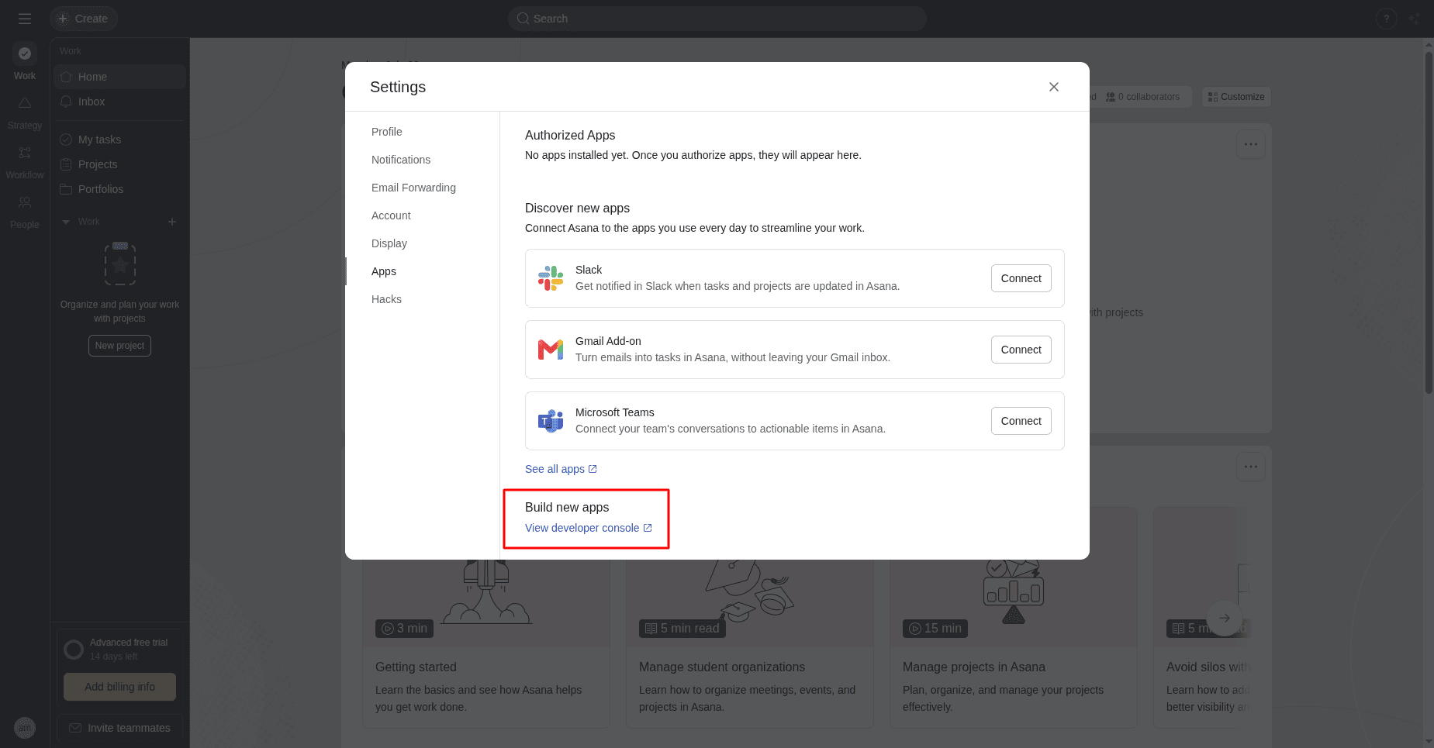Click the Authorized Apps heading
Image resolution: width=1434 pixels, height=748 pixels.
(x=570, y=135)
